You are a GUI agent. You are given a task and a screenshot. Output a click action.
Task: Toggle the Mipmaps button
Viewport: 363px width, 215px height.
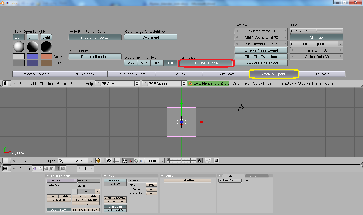point(317,37)
